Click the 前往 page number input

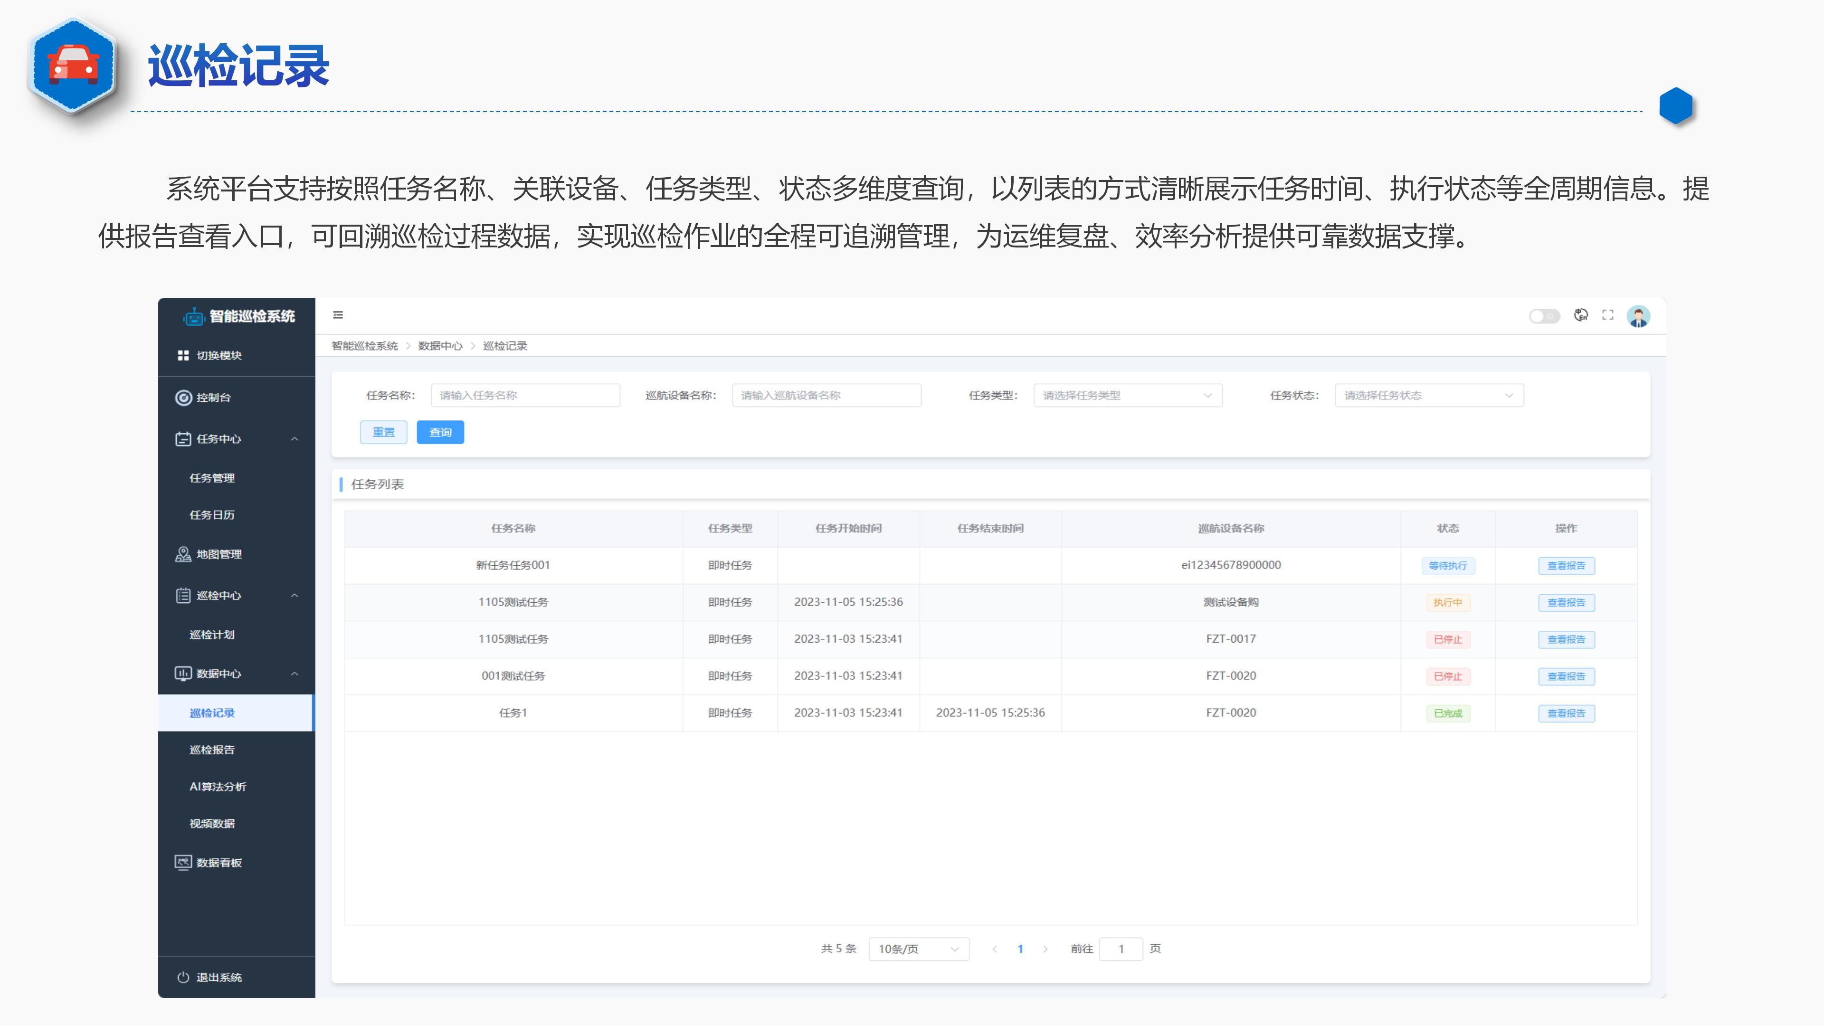(x=1121, y=949)
